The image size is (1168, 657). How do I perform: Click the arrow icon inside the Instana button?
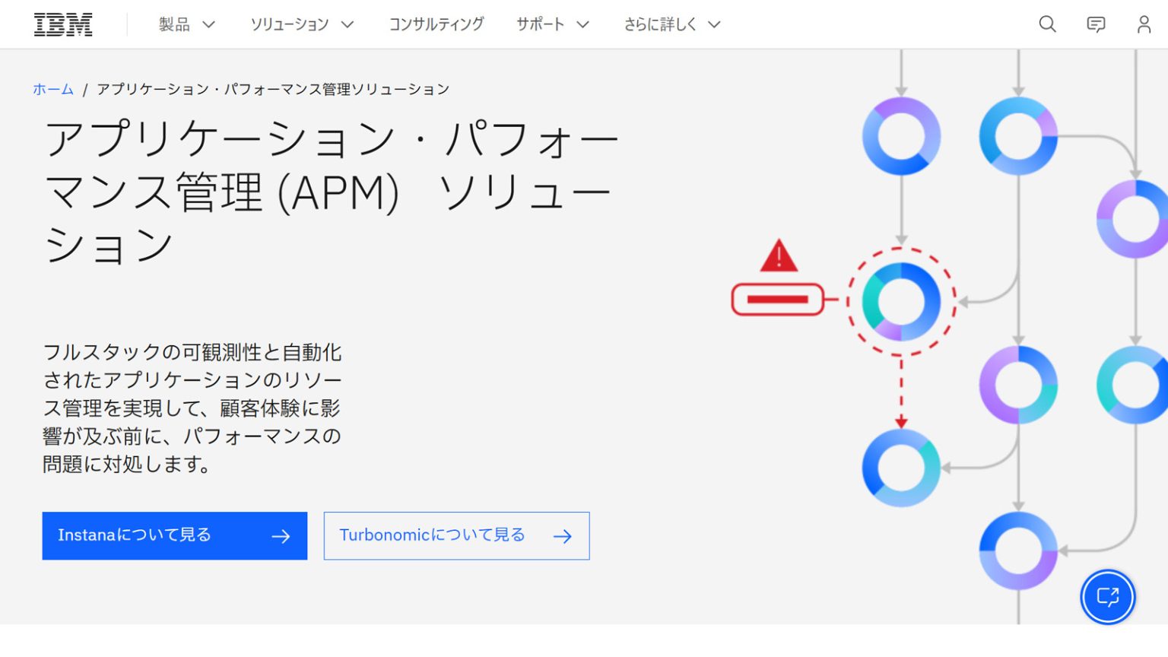282,536
